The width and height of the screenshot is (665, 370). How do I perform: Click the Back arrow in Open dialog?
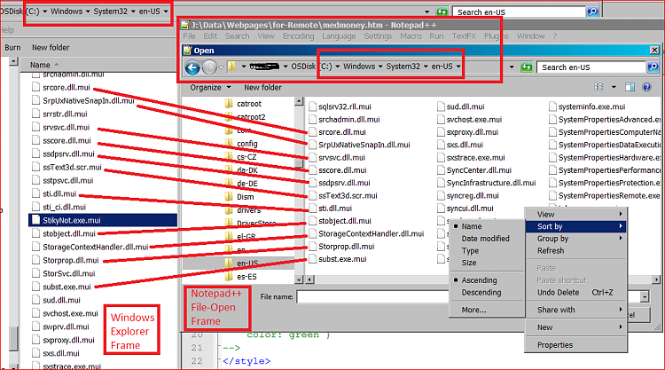[192, 67]
